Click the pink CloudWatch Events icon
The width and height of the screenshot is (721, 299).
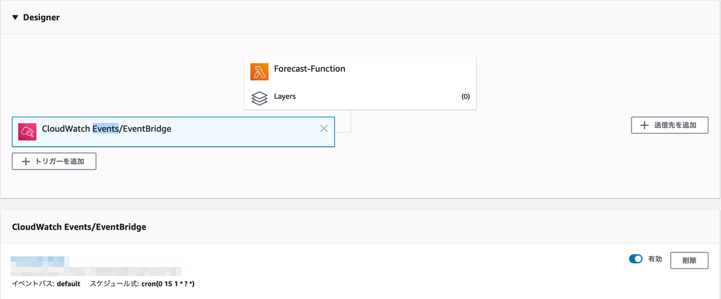[x=28, y=132]
